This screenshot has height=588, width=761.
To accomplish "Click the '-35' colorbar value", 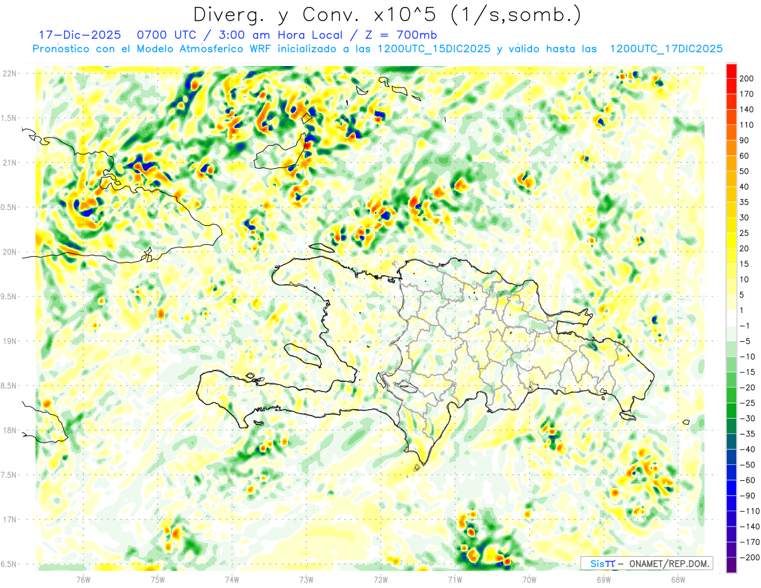I will [x=746, y=434].
